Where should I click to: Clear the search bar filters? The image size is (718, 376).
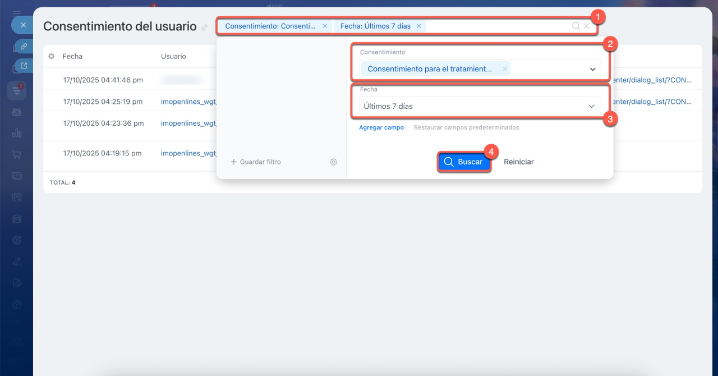point(586,26)
